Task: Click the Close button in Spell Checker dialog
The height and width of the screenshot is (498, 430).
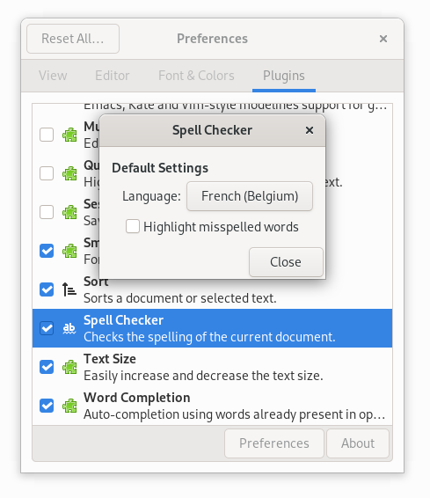Action: tap(286, 262)
